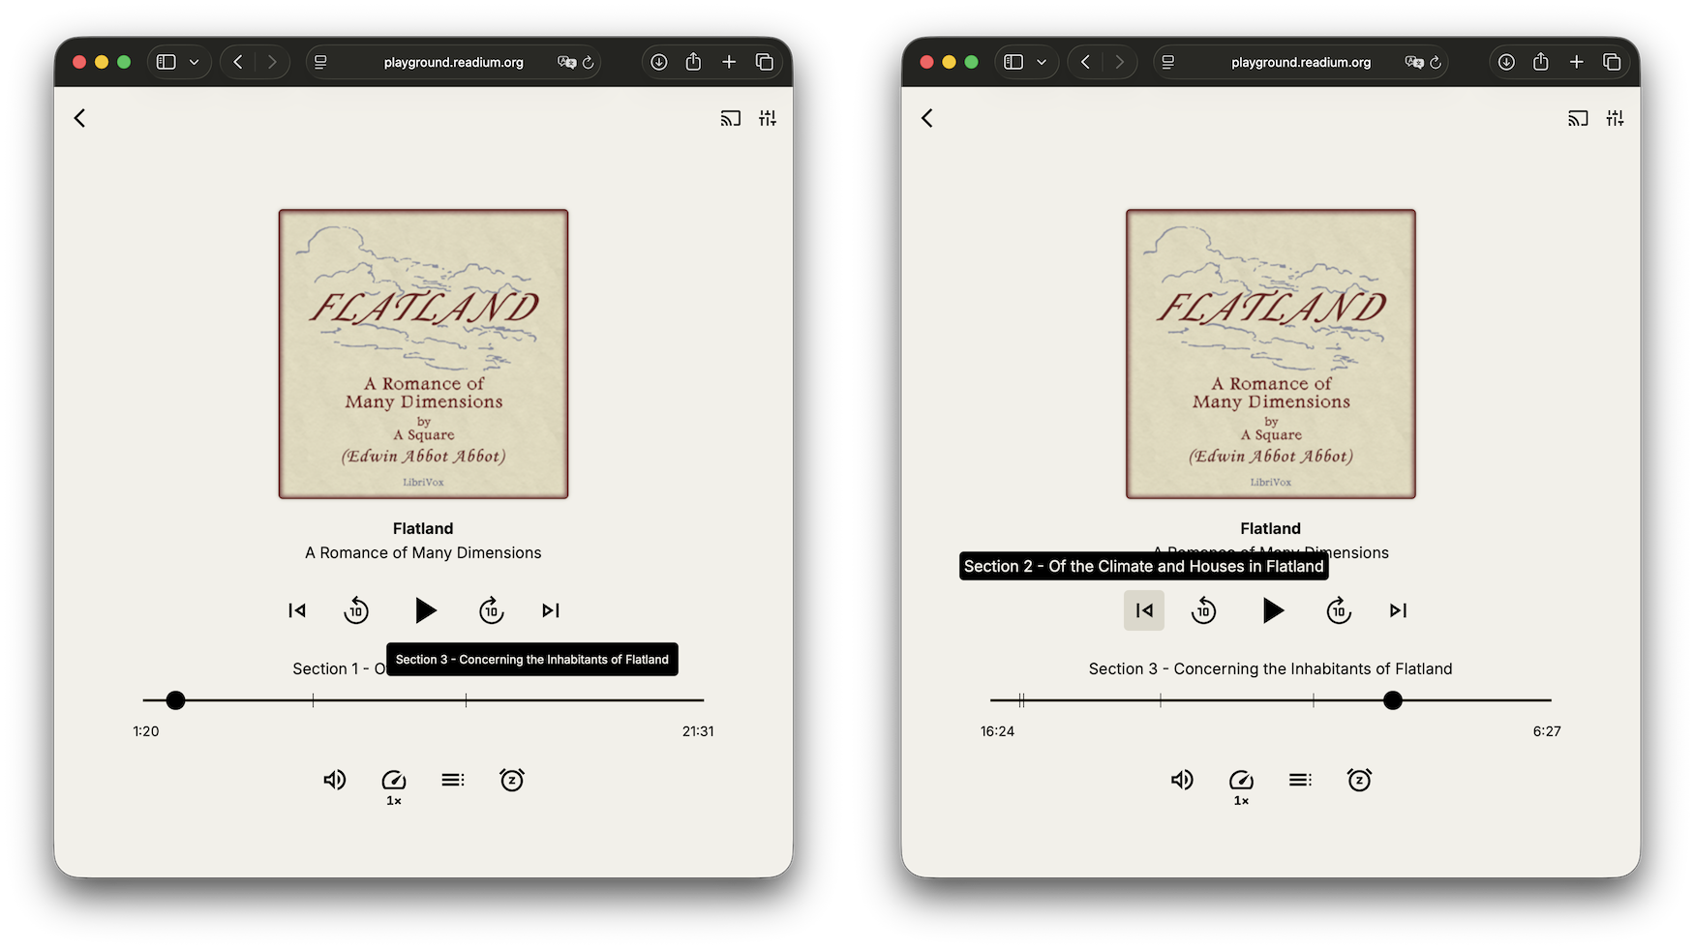Adjust volume using the speaker icon
Viewport: 1694px width, 949px height.
(335, 780)
